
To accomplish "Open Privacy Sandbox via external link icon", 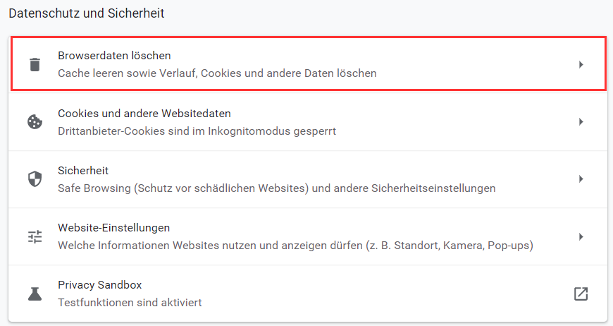I will coord(581,294).
